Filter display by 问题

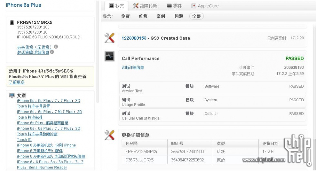[x=179, y=16]
